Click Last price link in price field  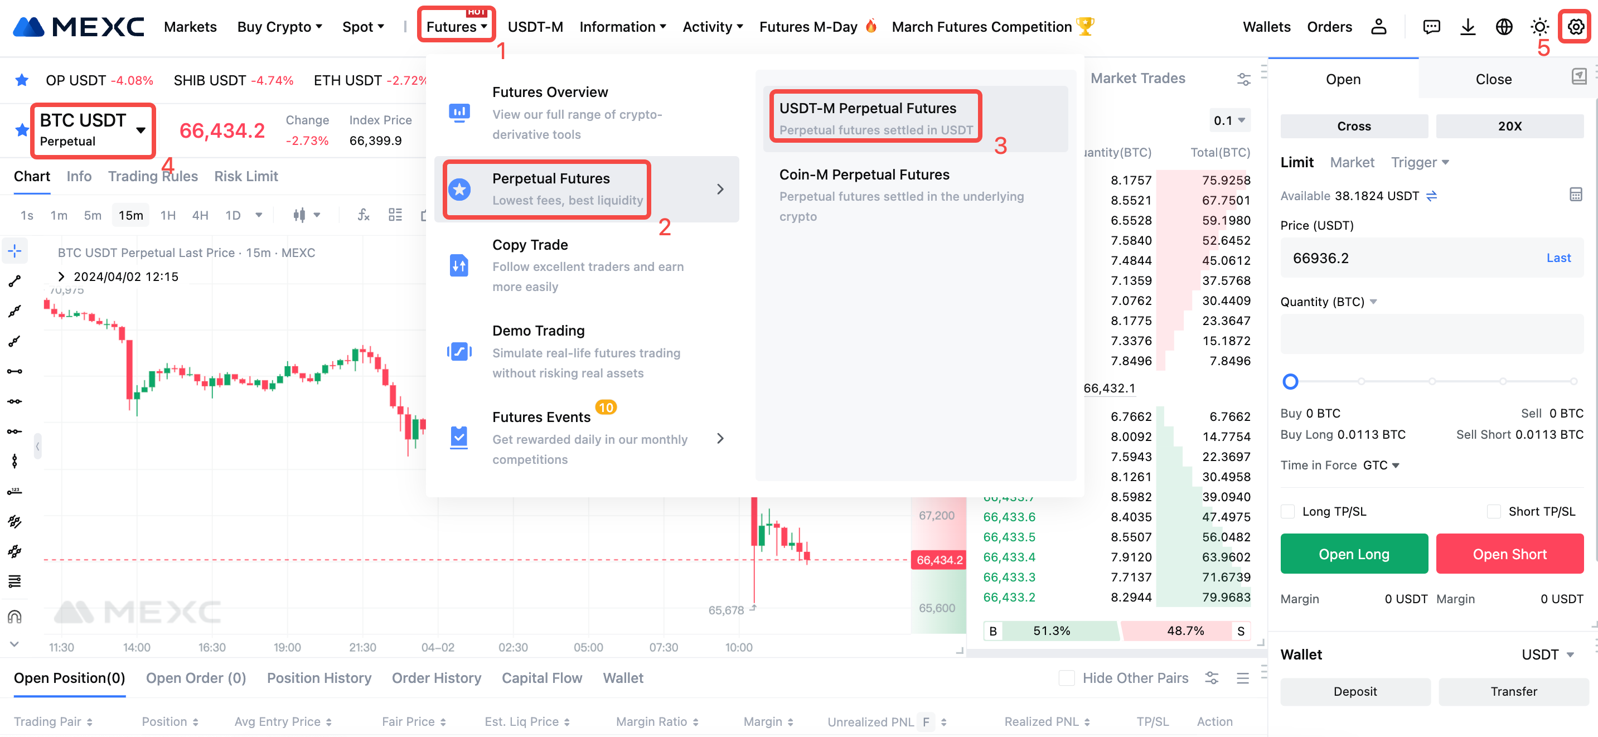click(x=1558, y=258)
